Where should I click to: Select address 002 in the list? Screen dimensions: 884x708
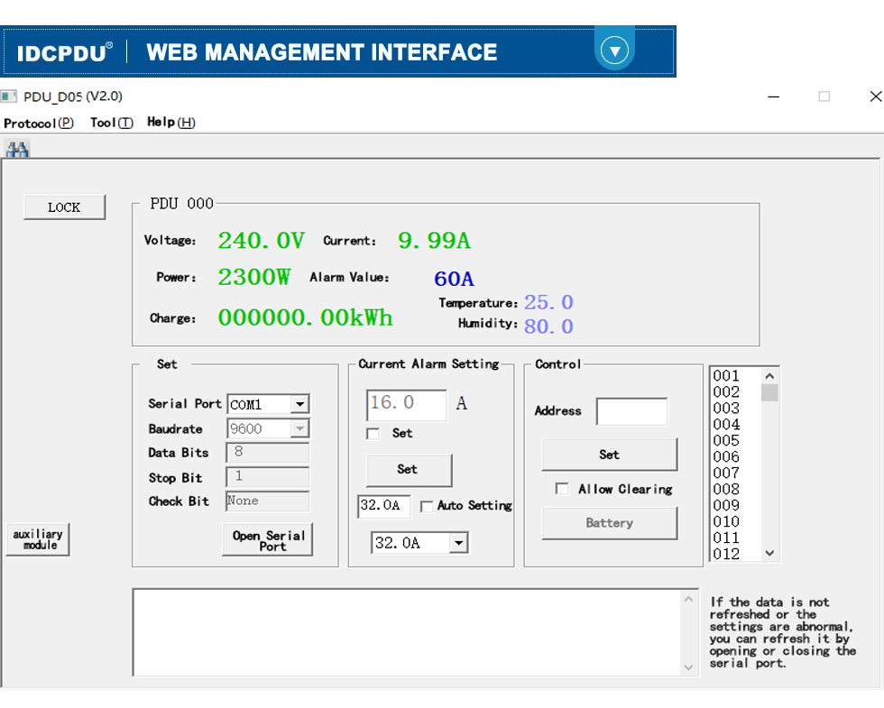[x=726, y=391]
